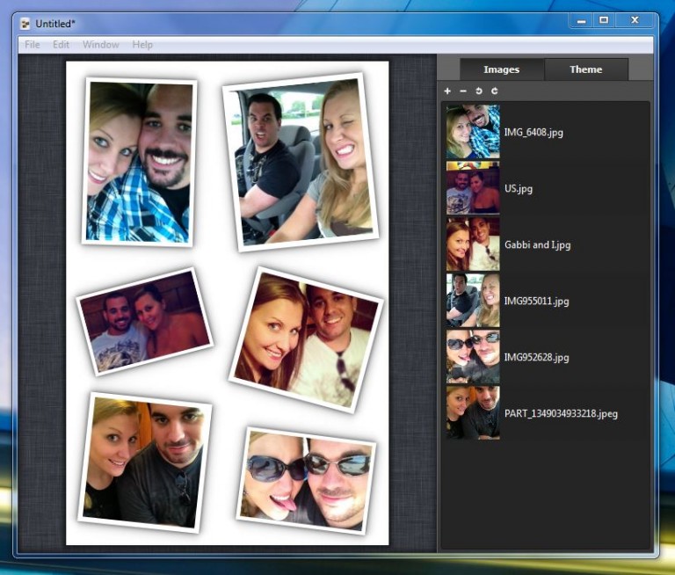675x575 pixels.
Task: Select the US.jpg thumbnail in list
Action: pyautogui.click(x=473, y=188)
